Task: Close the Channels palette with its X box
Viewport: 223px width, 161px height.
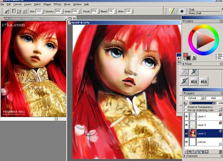Action: coord(222,156)
